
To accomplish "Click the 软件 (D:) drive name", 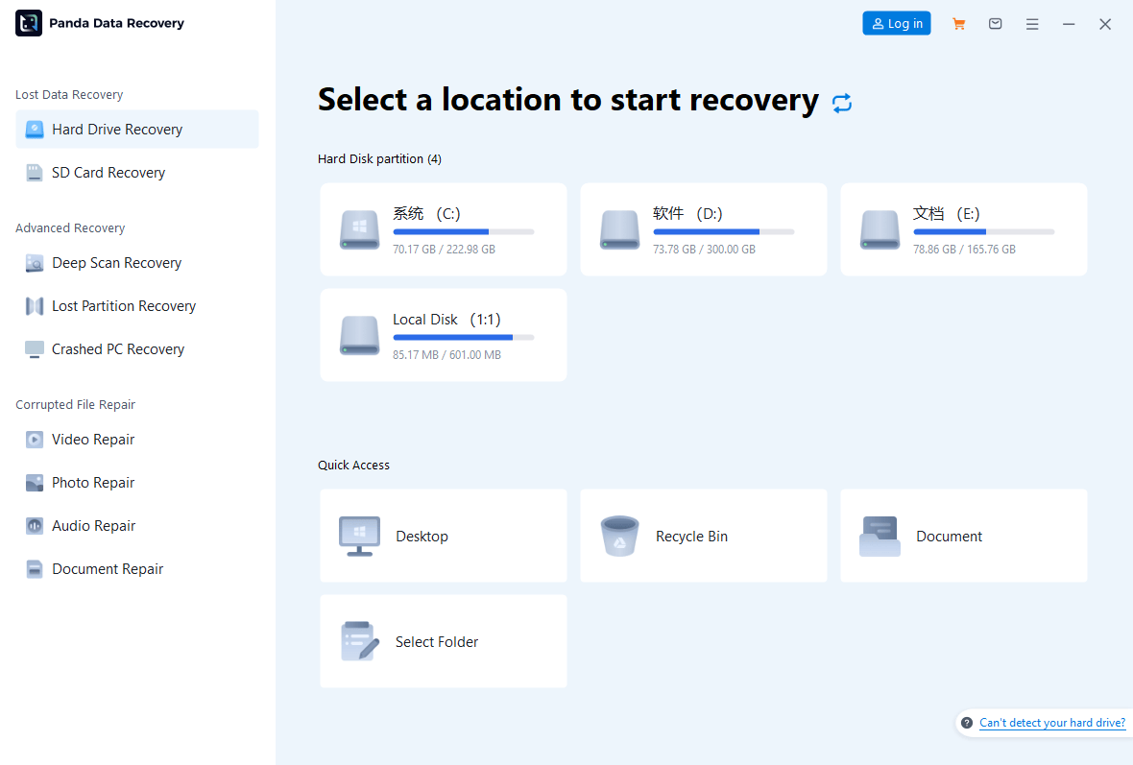I will (x=687, y=214).
